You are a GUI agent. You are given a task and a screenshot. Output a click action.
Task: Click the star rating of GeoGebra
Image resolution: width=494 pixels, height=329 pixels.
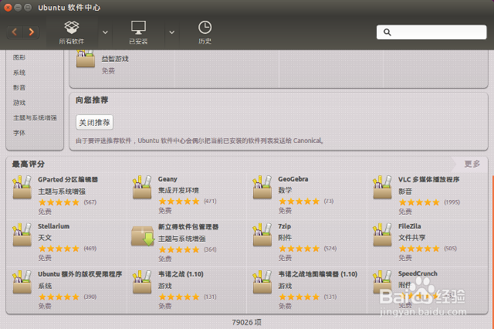coord(299,202)
